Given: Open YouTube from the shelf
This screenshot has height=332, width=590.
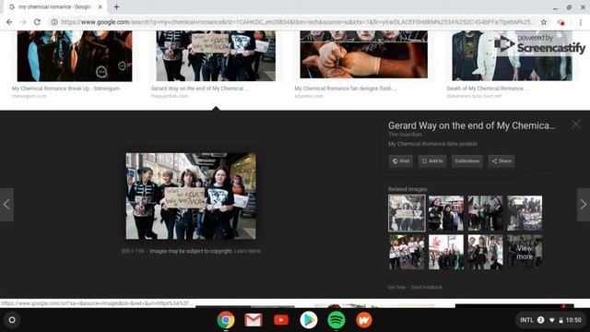Looking at the screenshot, I should [281, 320].
